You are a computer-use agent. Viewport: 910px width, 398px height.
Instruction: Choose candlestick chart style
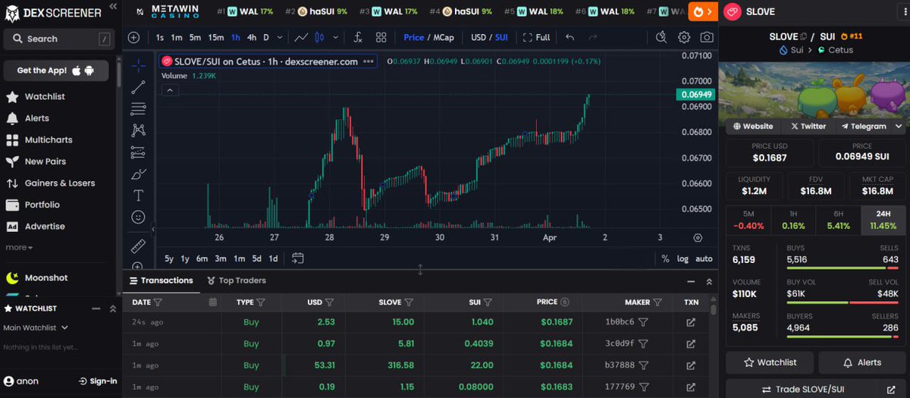click(319, 37)
